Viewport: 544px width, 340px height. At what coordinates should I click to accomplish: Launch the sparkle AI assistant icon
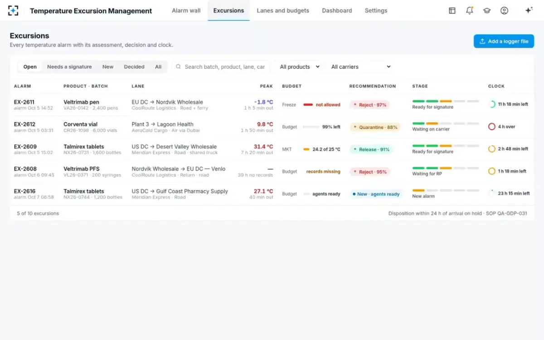tap(529, 10)
